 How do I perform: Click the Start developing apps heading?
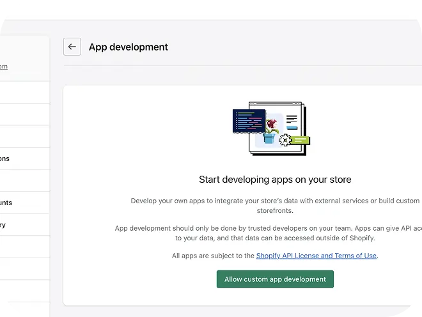point(275,180)
